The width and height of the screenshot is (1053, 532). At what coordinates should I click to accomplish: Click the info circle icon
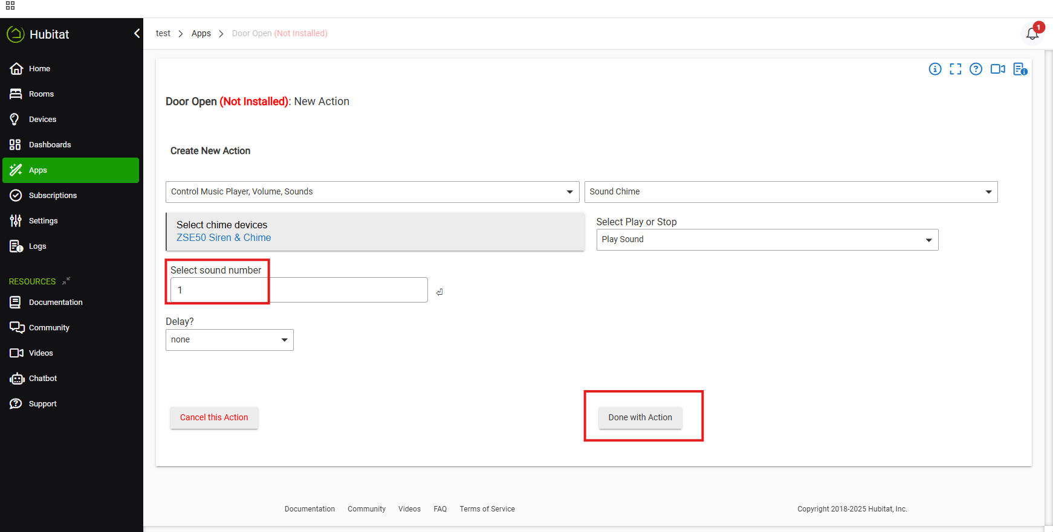click(935, 69)
